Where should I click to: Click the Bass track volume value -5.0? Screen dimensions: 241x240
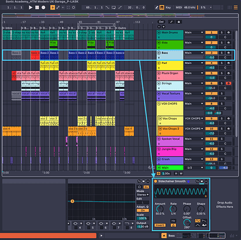212,58
